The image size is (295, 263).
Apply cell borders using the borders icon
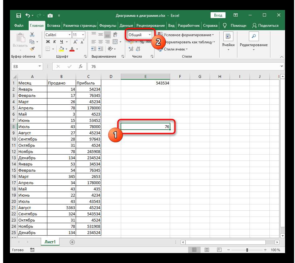coord(48,49)
